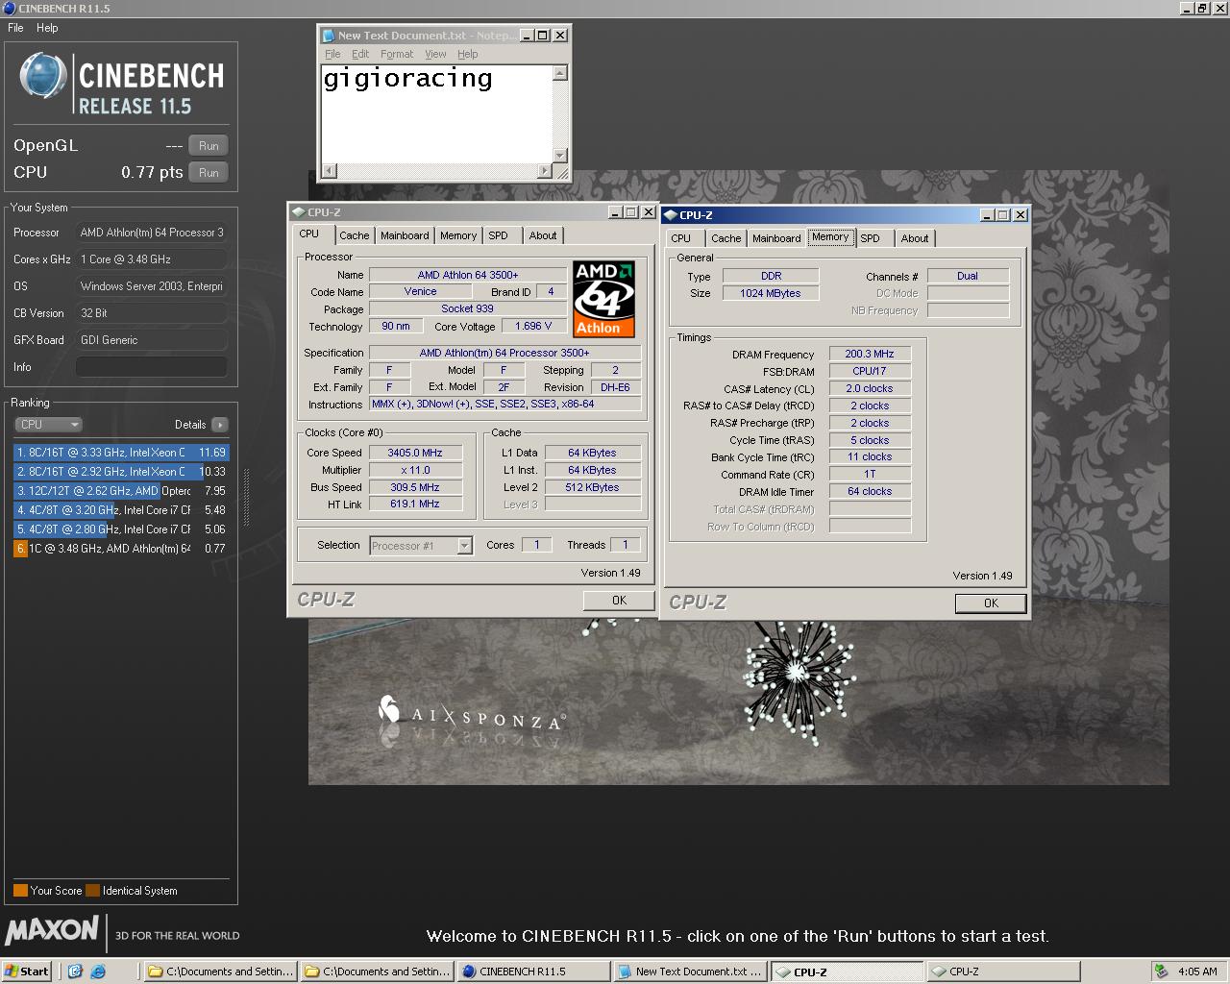
Task: Switch to CINEBENCH R11.5 taskbar button
Action: point(534,972)
